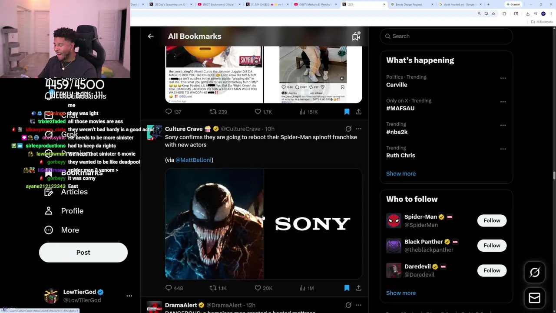The image size is (556, 313).
Task: Click the @MattBelloni mention link
Action: click(x=193, y=160)
